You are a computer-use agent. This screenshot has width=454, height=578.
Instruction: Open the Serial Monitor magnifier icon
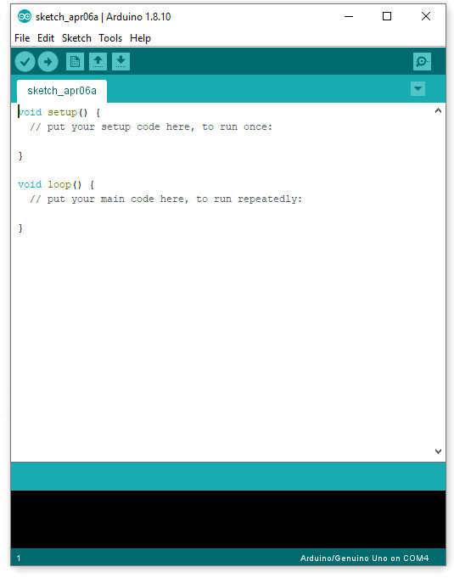(422, 62)
